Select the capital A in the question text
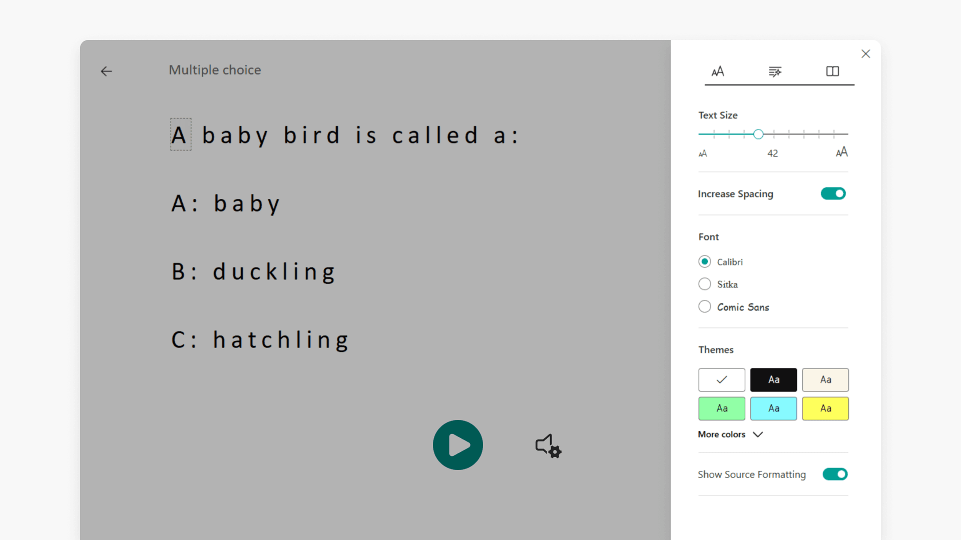 pos(180,134)
